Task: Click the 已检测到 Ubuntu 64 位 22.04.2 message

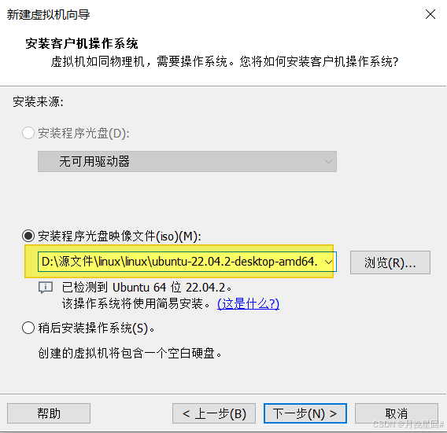Action: [x=147, y=288]
